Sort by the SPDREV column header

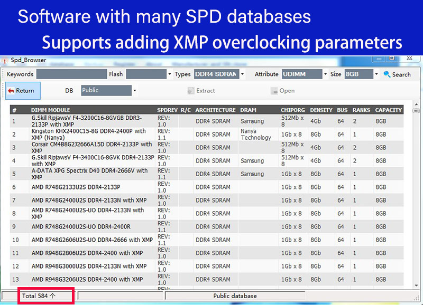167,110
